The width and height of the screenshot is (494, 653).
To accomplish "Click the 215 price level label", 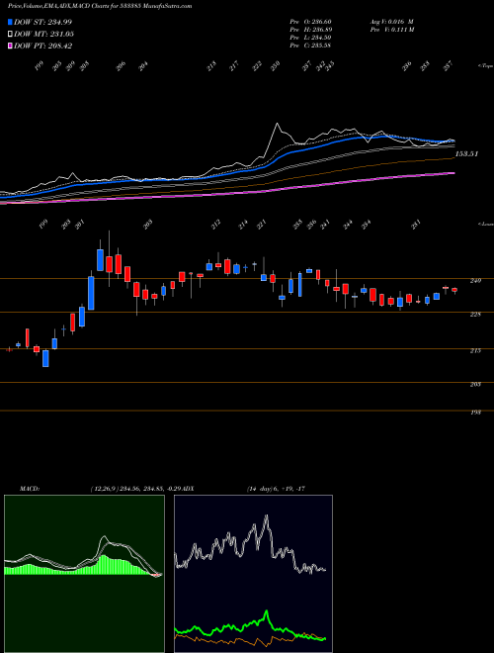I will click(475, 350).
